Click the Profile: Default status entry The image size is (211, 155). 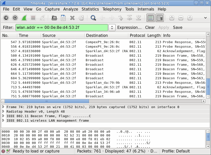click(176, 151)
